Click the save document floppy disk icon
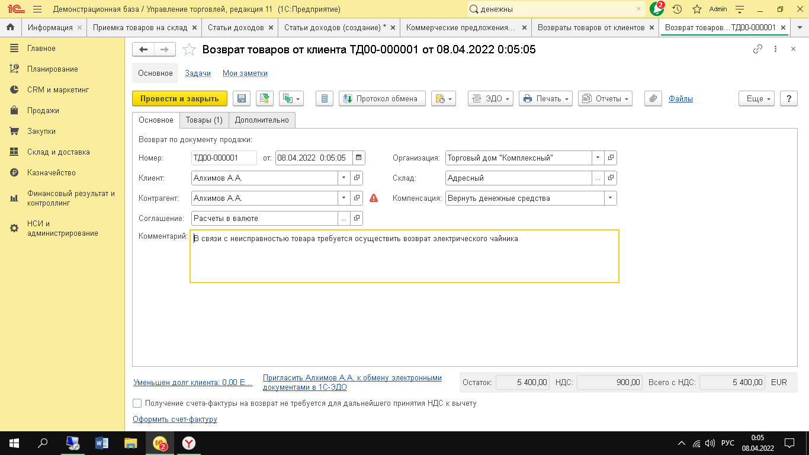This screenshot has width=809, height=455. coord(241,99)
